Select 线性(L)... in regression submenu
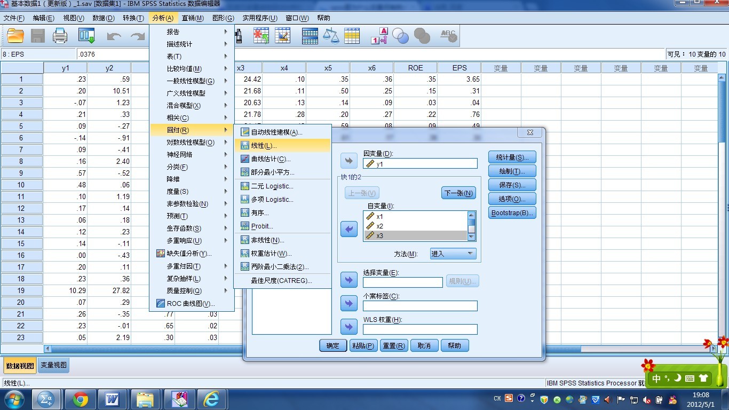This screenshot has height=410, width=729. coord(283,145)
